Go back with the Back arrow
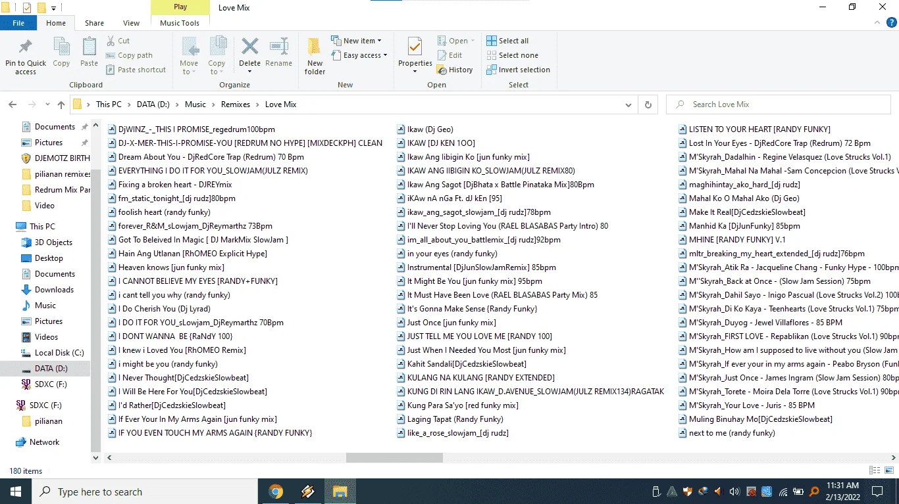Viewport: 899px width, 504px height. [13, 104]
